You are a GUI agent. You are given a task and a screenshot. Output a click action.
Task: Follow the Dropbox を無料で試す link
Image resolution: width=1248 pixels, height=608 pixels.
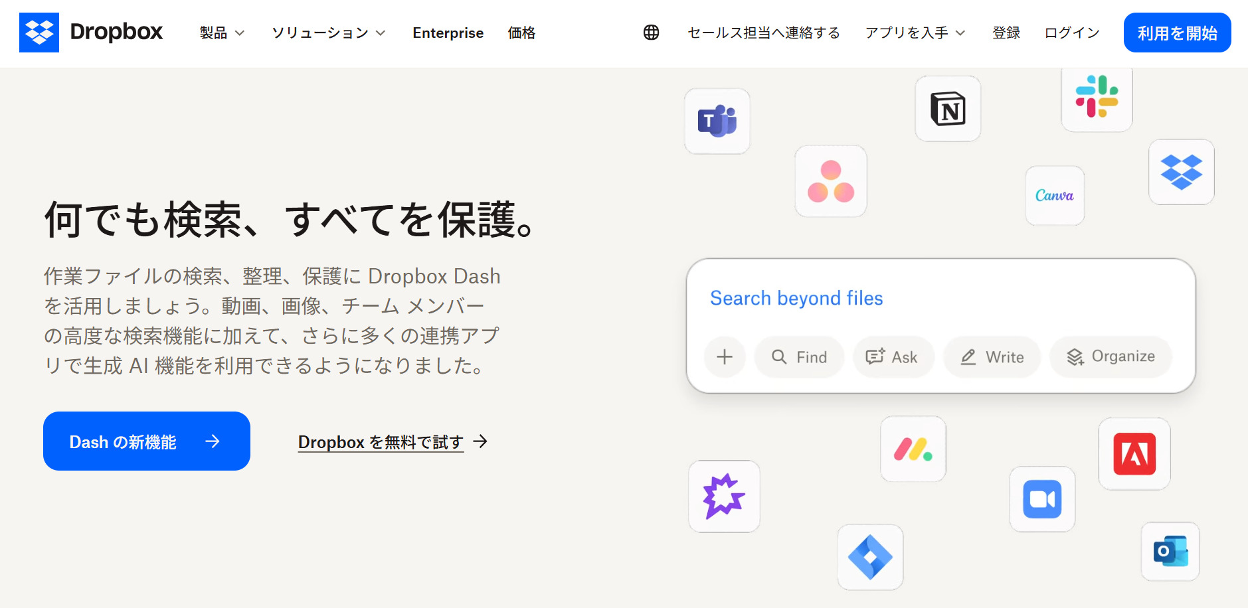(381, 441)
